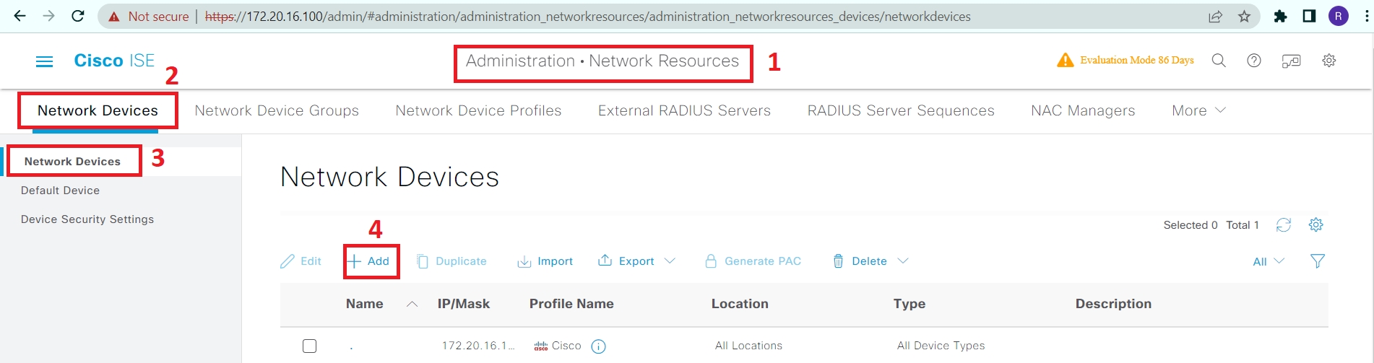Open External RADIUS Servers tab

click(684, 110)
